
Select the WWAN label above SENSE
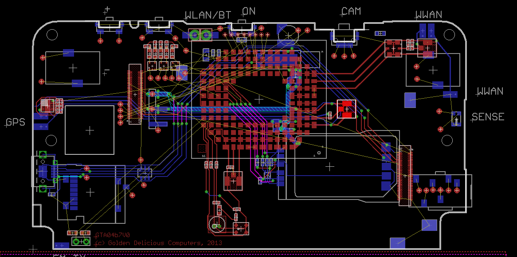tap(490, 92)
